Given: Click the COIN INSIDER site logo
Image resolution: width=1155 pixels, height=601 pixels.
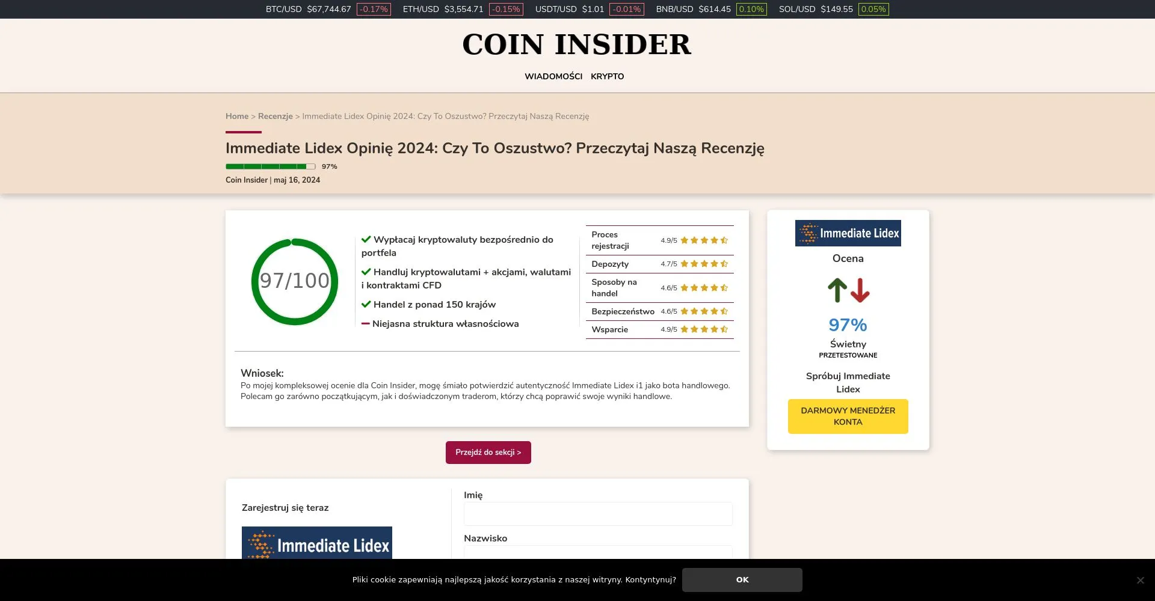Looking at the screenshot, I should point(577,44).
